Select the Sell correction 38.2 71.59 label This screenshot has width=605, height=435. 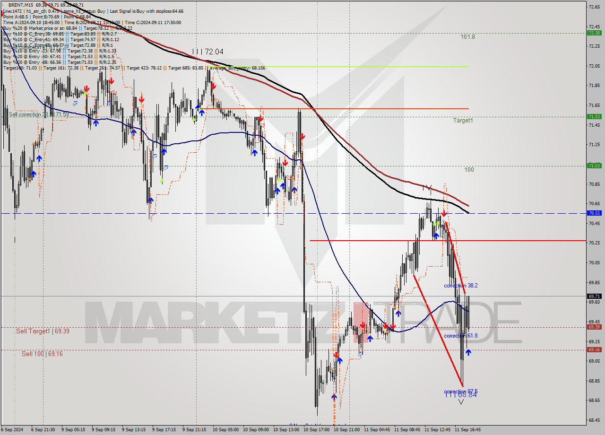[39, 115]
